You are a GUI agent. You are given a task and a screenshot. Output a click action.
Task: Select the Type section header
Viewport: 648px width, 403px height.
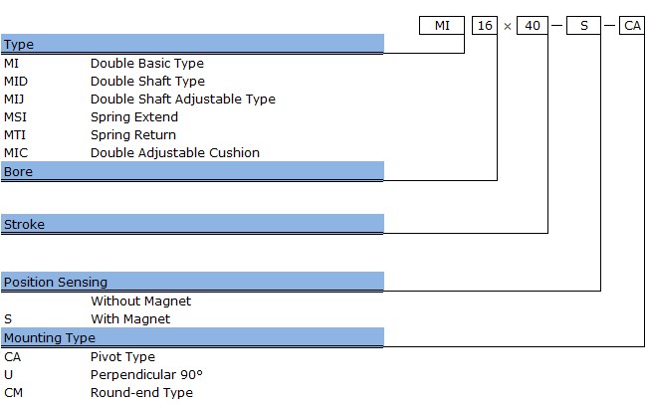click(x=192, y=44)
